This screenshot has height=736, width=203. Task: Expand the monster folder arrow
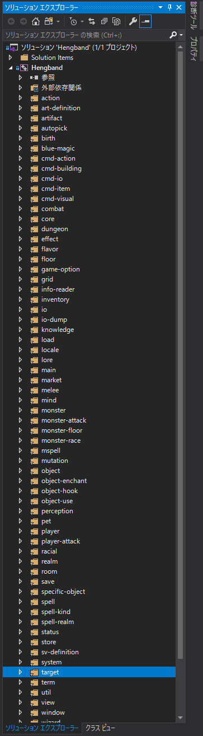tap(20, 410)
